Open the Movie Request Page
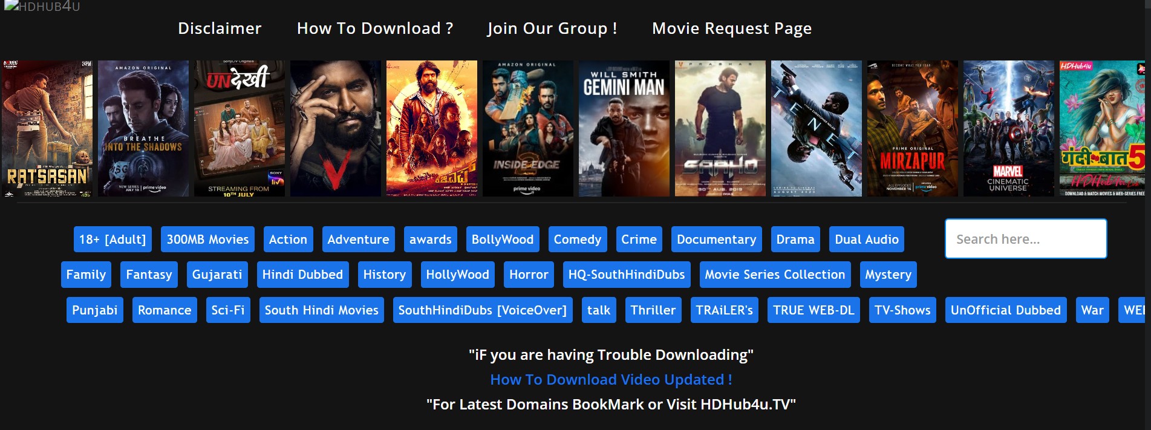 pyautogui.click(x=732, y=28)
